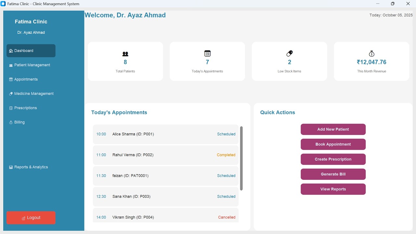Viewport: 416px width, 234px height.
Task: Select Sana Khan (ID: P003) appointment
Action: (x=166, y=197)
